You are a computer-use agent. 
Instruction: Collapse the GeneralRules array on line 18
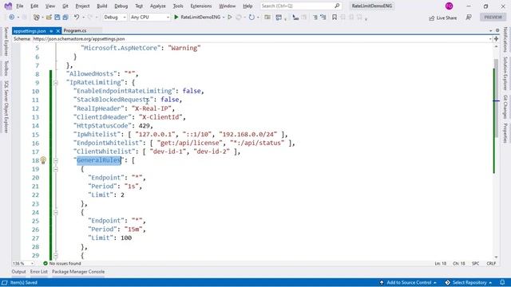(x=56, y=160)
